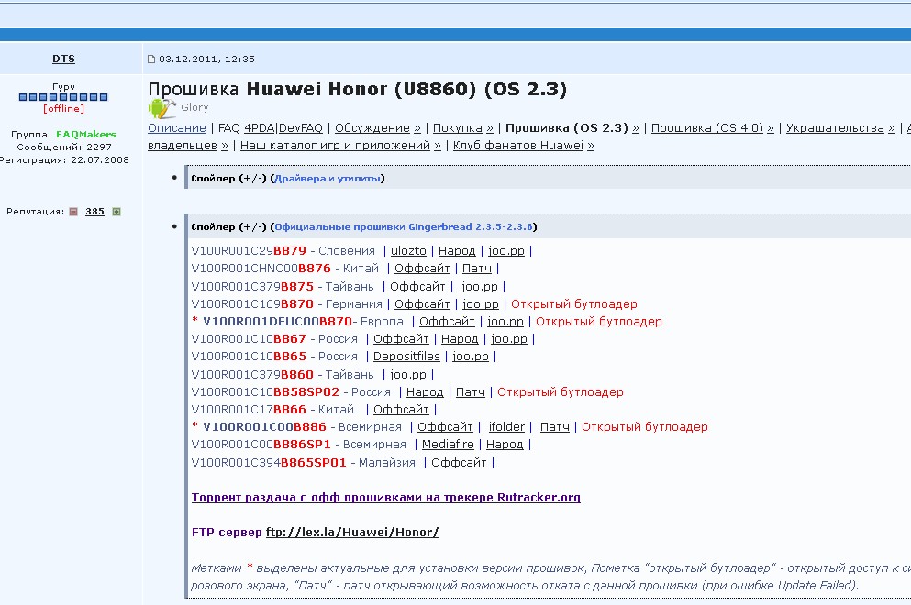Click Патч link for B876 Китай
The width and height of the screenshot is (911, 605).
477,269
